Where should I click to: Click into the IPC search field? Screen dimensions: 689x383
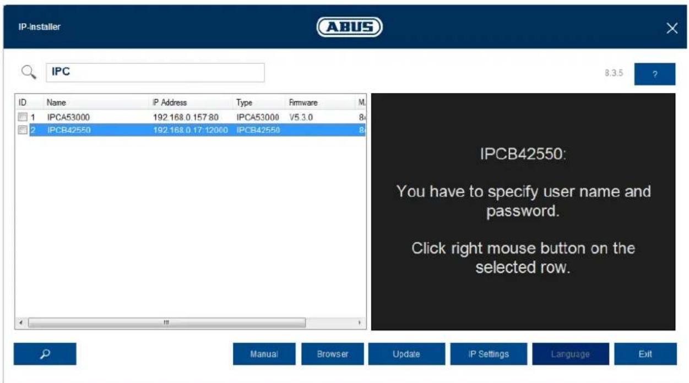click(155, 72)
